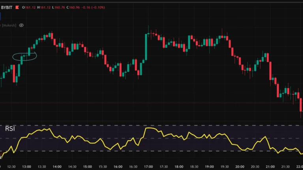This screenshot has width=303, height=170.
Task: Click the 13:00 label on time axis
Action: pos(26,166)
